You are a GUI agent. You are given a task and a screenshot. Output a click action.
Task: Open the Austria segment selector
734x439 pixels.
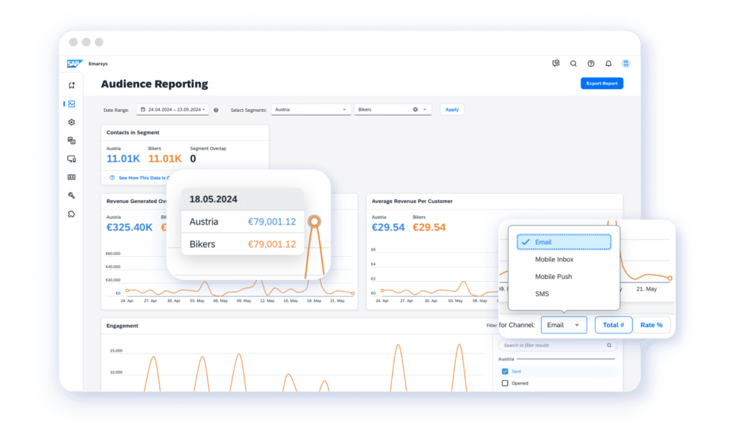click(x=310, y=109)
